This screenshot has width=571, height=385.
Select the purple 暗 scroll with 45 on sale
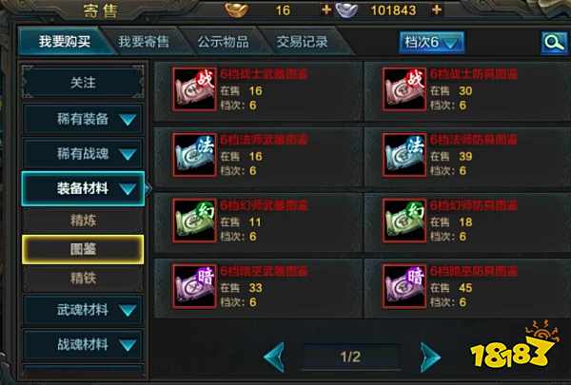click(404, 286)
